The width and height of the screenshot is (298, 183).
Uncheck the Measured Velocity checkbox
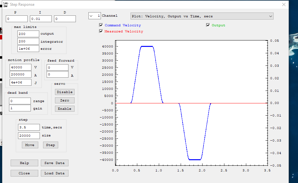[x=101, y=31]
